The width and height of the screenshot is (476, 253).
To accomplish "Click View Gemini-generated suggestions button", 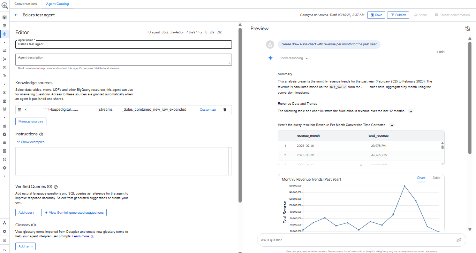I will click(x=74, y=212).
